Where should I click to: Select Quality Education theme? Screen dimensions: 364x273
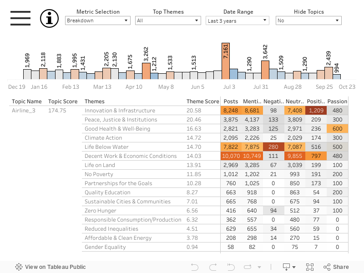click(x=107, y=192)
